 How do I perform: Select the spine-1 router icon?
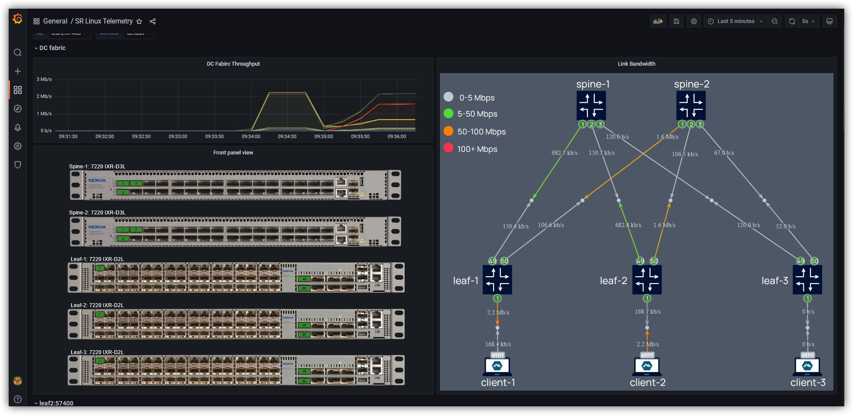591,105
